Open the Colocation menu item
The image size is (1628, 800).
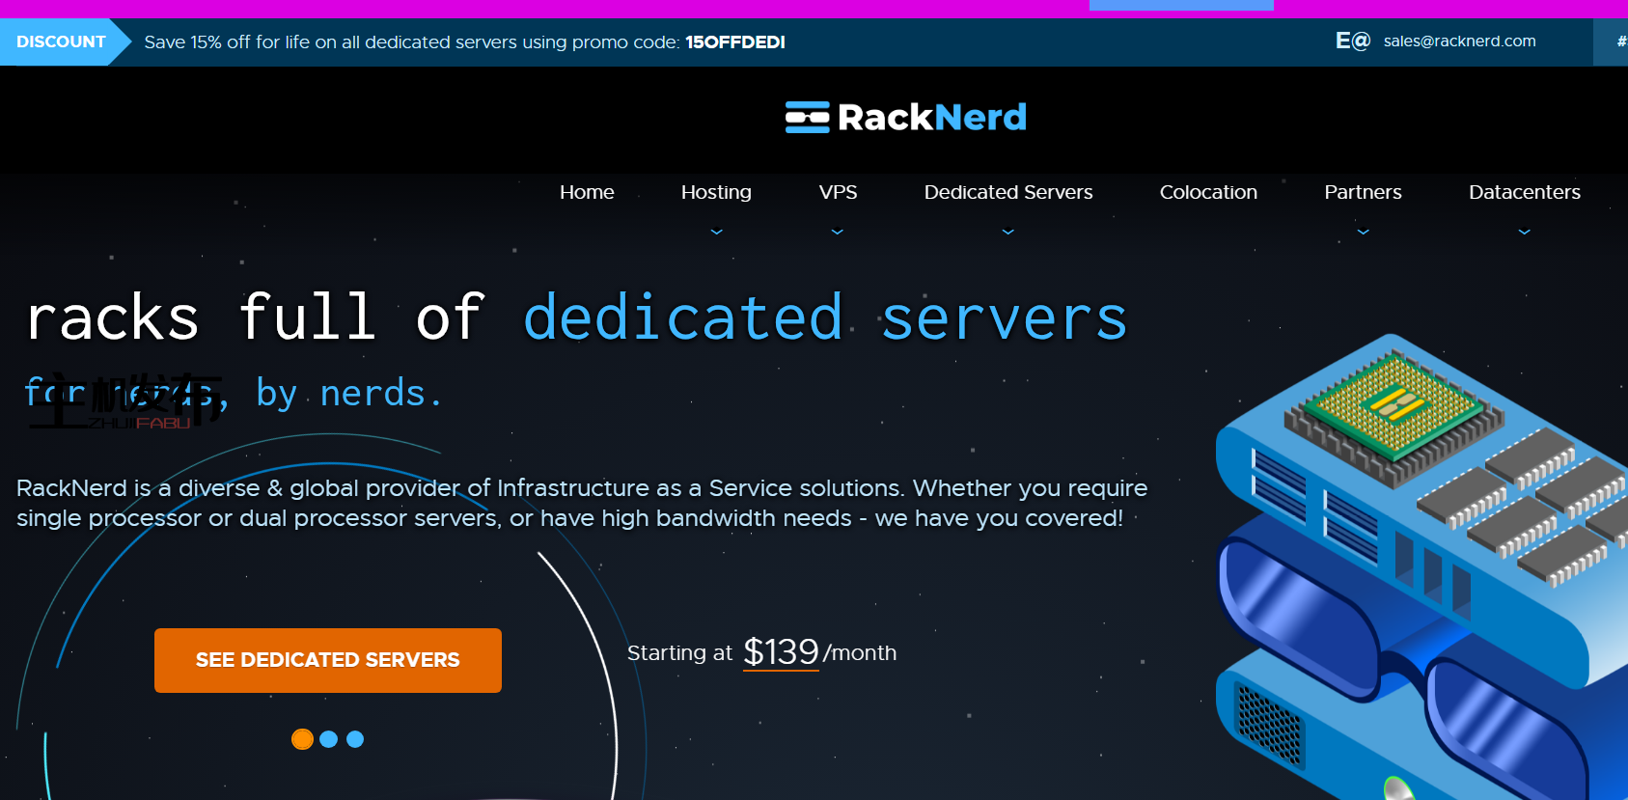[x=1208, y=192]
